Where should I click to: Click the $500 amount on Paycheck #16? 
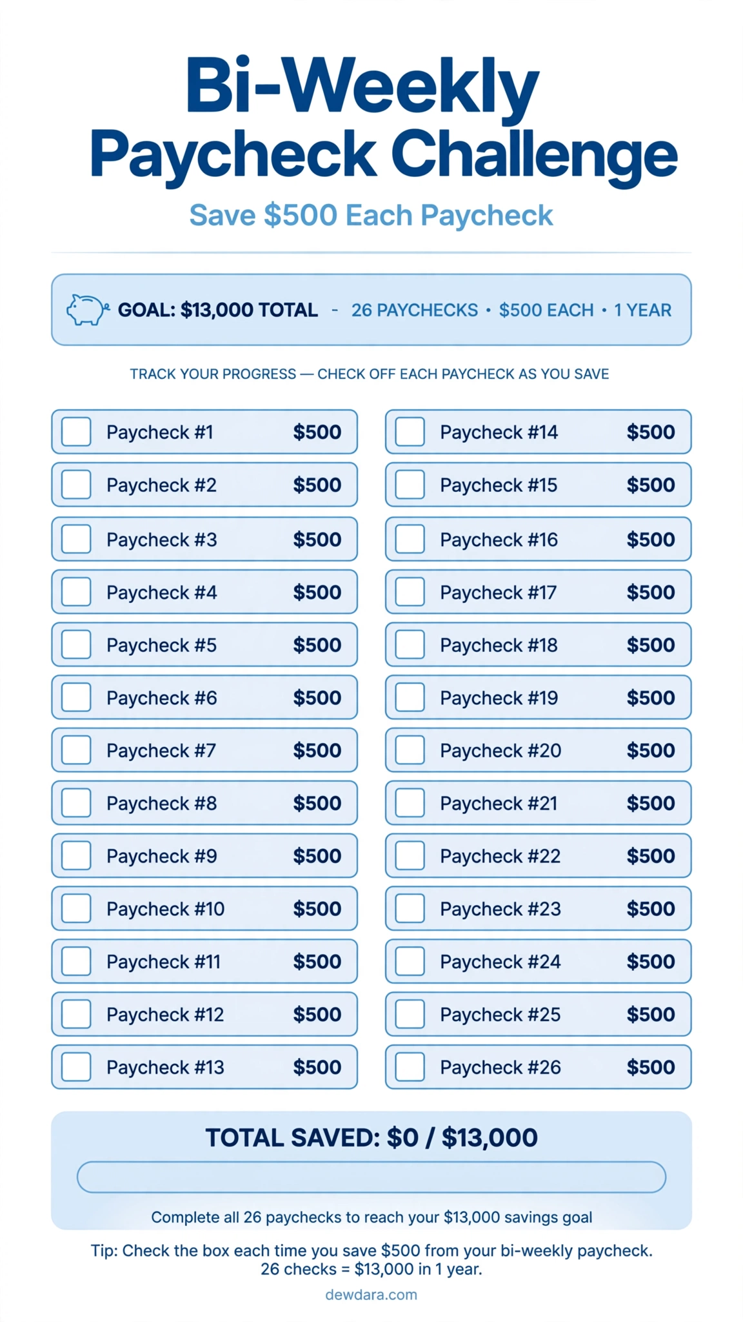[651, 540]
